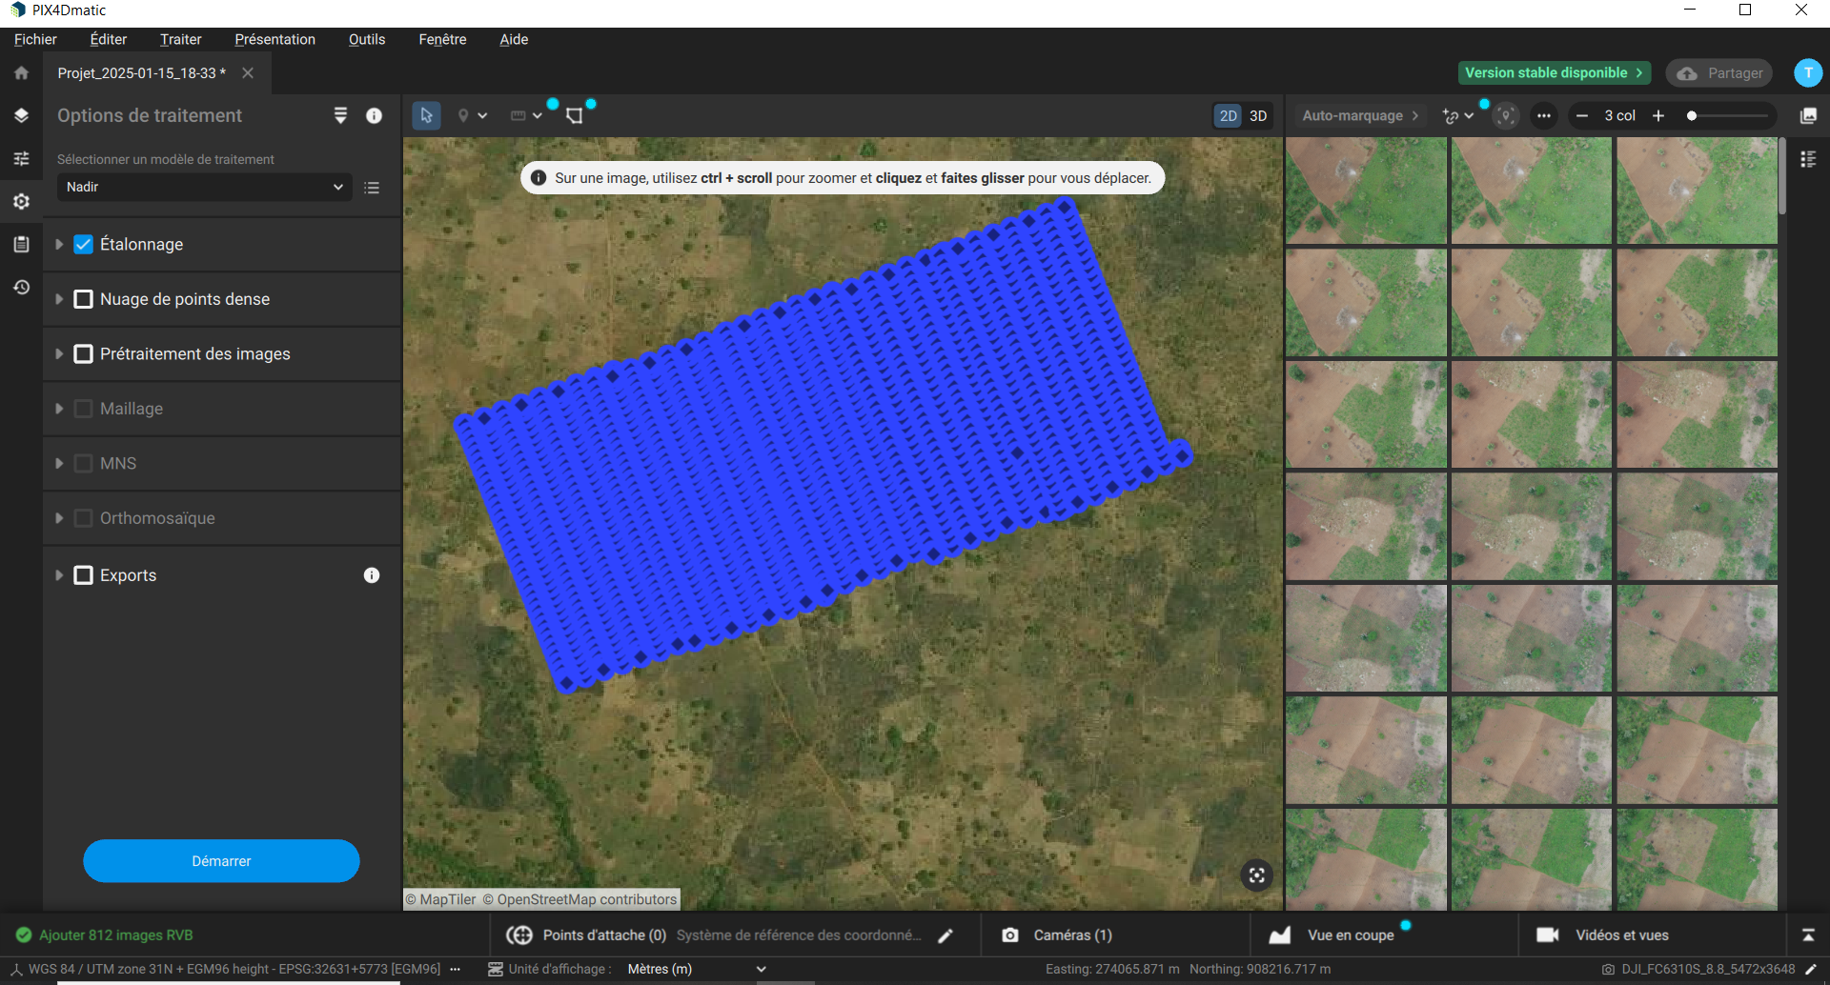
Task: Open the Présentation menu
Action: tap(274, 39)
